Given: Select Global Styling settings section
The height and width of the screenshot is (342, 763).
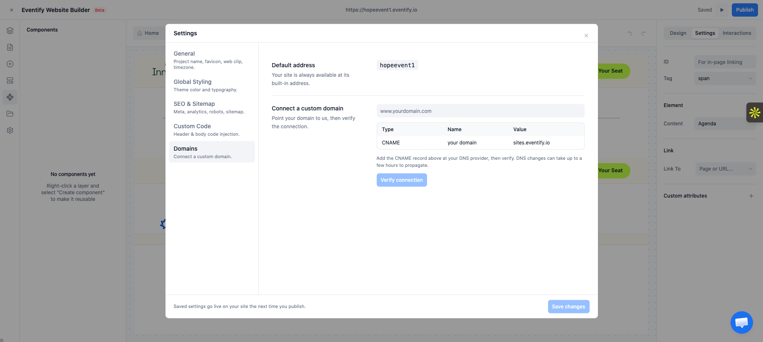Looking at the screenshot, I should point(212,85).
